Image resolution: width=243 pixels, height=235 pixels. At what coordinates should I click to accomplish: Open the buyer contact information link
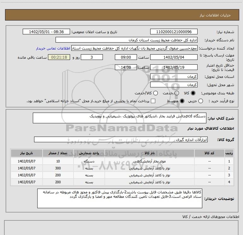53,48
